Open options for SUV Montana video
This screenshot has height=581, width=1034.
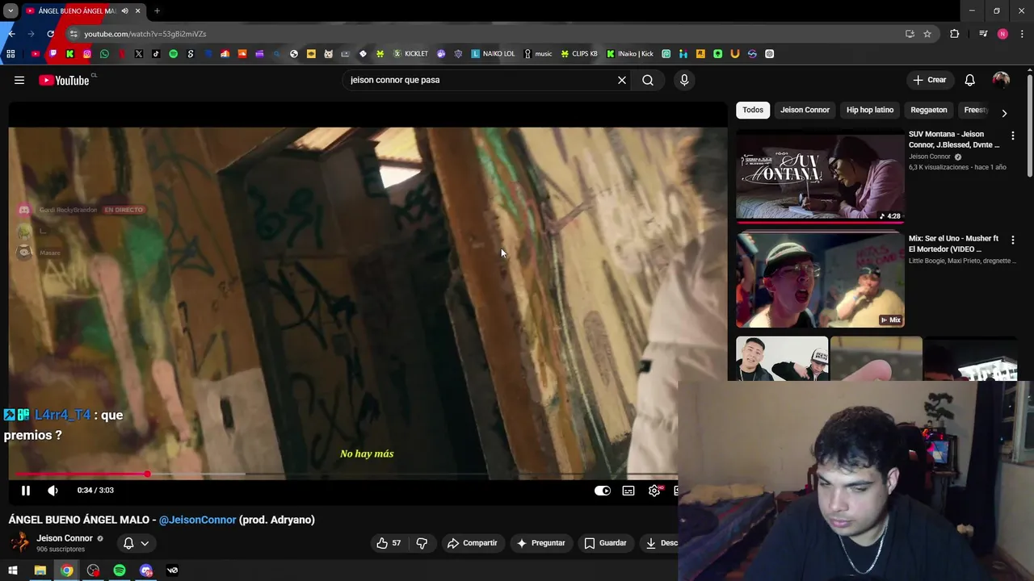pyautogui.click(x=1012, y=136)
